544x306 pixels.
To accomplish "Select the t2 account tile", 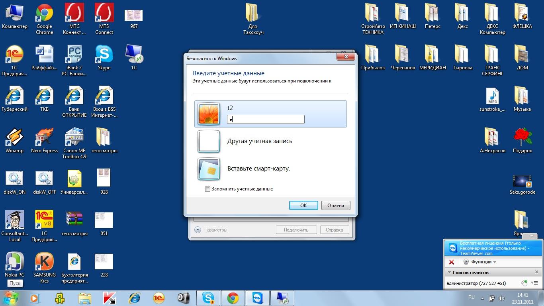I will coord(270,114).
